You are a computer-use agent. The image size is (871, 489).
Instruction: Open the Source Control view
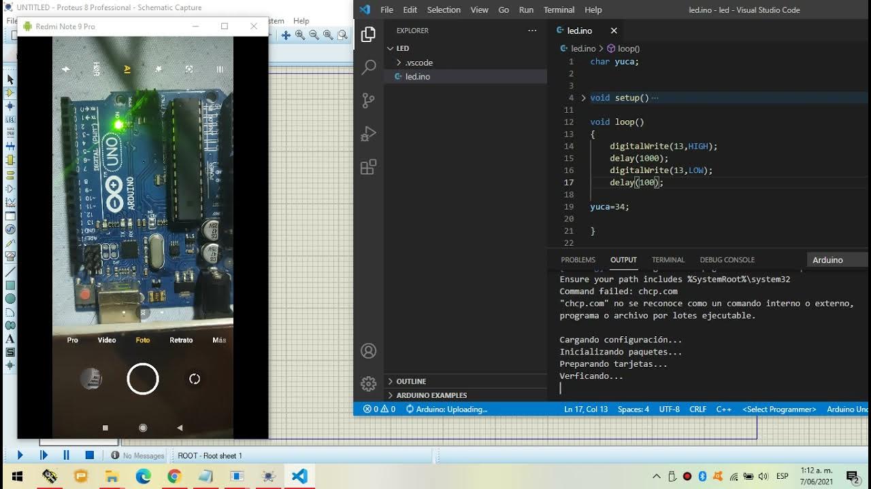tap(368, 101)
